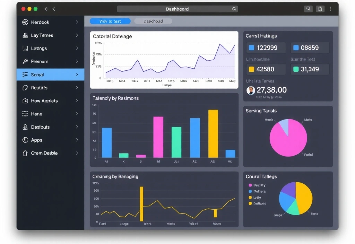Click the search icon in the top-right toolbar
Viewport: 355px width, 244px height.
(x=308, y=9)
